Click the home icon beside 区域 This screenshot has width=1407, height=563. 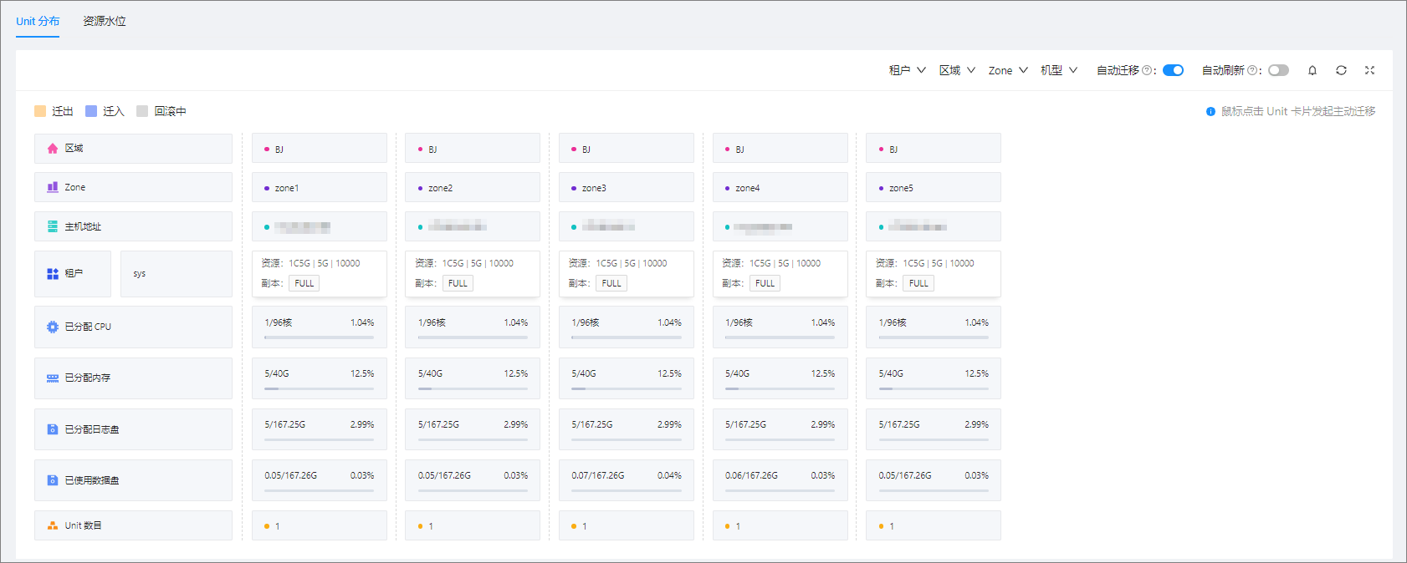(53, 148)
